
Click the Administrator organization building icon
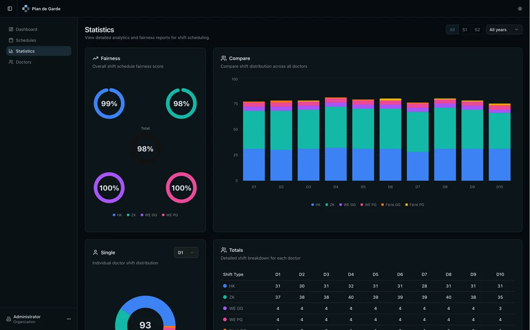point(8,319)
